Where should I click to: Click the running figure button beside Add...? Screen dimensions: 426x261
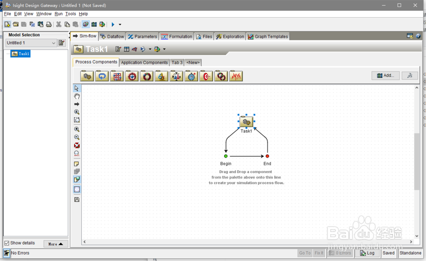click(410, 75)
